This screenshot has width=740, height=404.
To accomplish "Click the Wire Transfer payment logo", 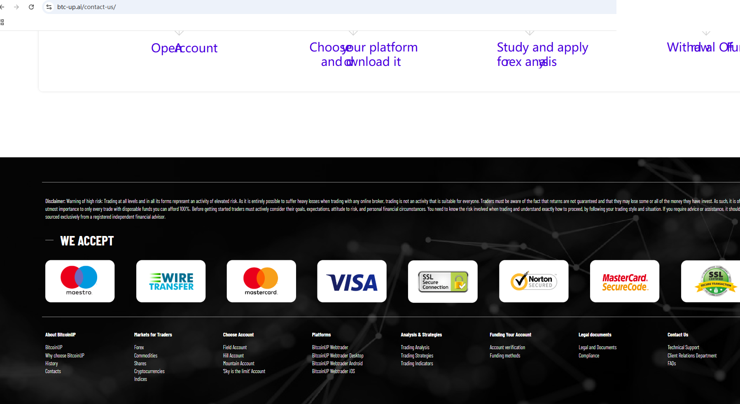I will click(x=171, y=281).
